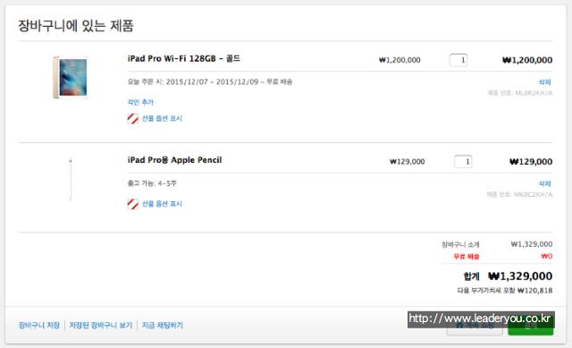The height and width of the screenshot is (348, 572).
Task: Click the bold 합계 total ₩1,329,000
Action: 520,276
